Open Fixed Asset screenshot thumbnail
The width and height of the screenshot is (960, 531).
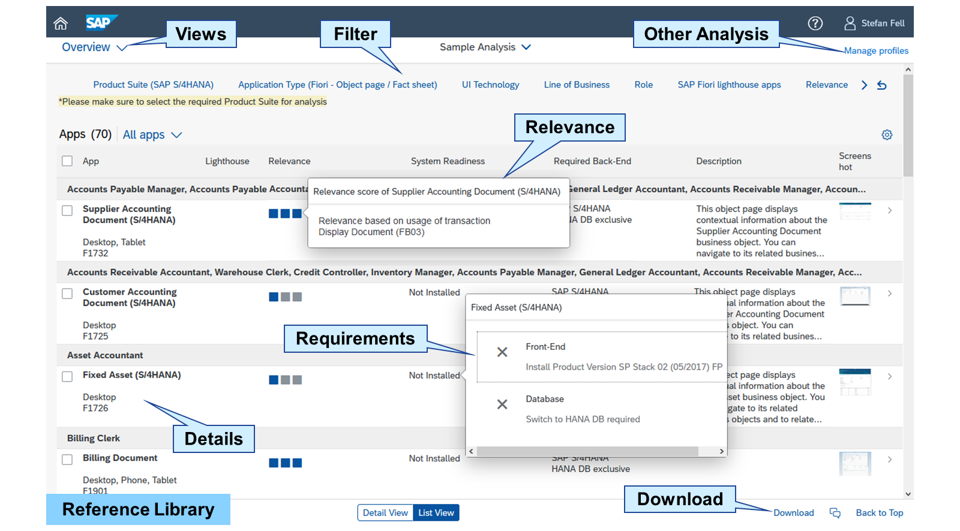tap(855, 382)
